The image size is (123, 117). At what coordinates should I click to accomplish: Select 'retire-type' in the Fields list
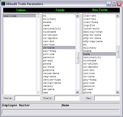[x=59, y=80]
